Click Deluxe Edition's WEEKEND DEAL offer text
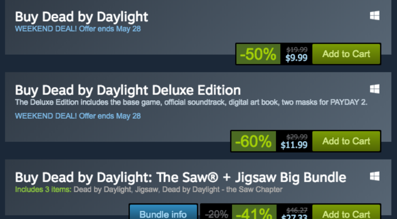397x219 pixels. pos(78,116)
